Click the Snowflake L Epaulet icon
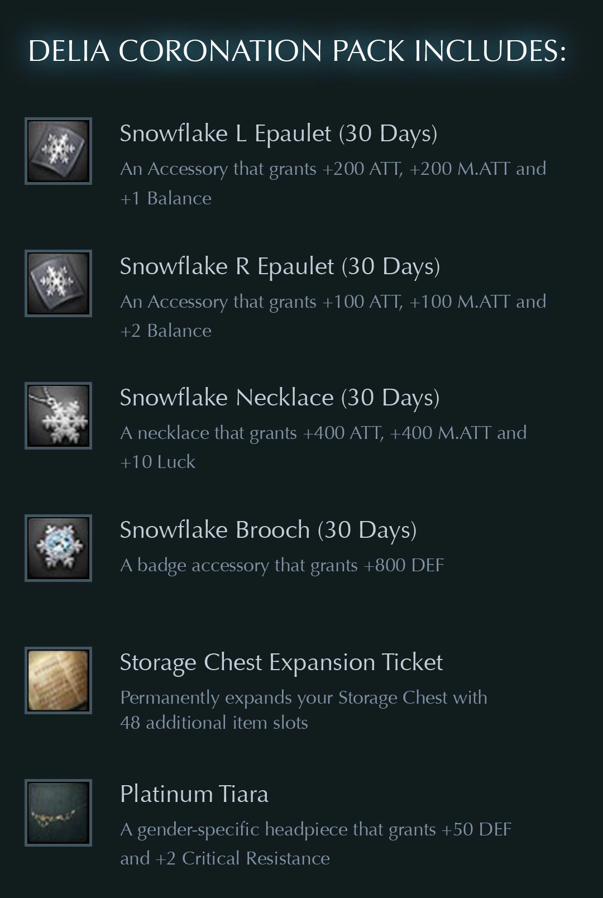603x898 pixels. click(x=58, y=151)
